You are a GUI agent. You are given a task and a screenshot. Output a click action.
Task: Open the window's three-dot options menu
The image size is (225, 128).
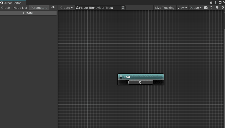pos(216,2)
